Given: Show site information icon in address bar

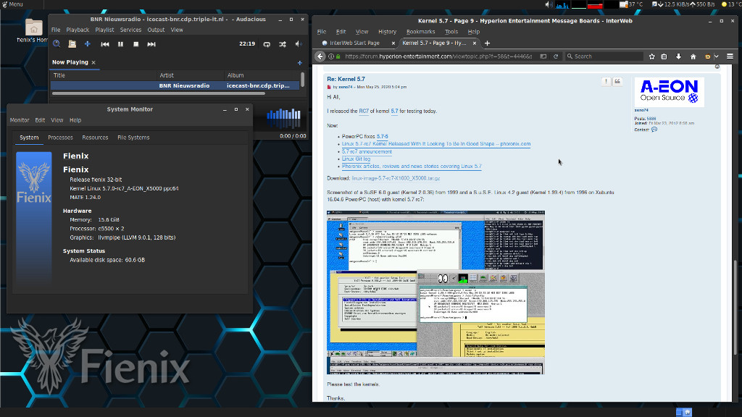Looking at the screenshot, I should click(x=331, y=56).
